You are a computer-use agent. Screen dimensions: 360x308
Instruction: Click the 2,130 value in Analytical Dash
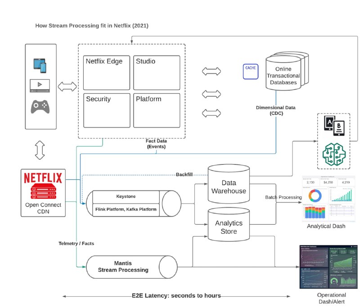click(x=310, y=182)
